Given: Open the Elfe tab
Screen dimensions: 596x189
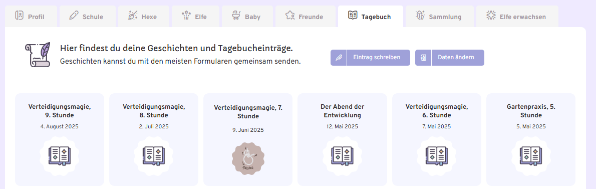Looking at the screenshot, I should (195, 17).
